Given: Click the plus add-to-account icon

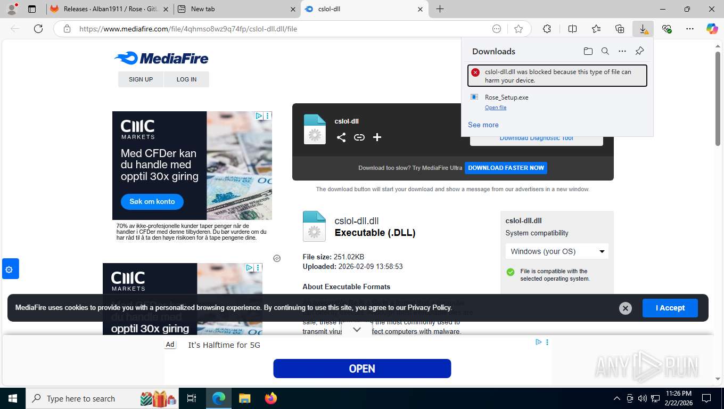Looking at the screenshot, I should 377,137.
